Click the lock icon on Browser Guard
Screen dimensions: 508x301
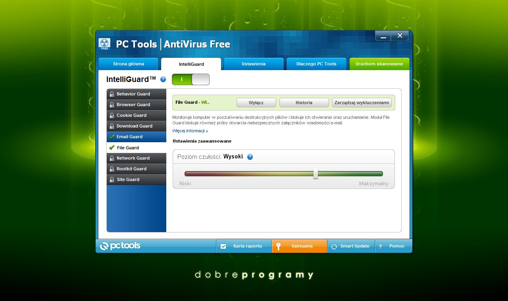point(112,105)
